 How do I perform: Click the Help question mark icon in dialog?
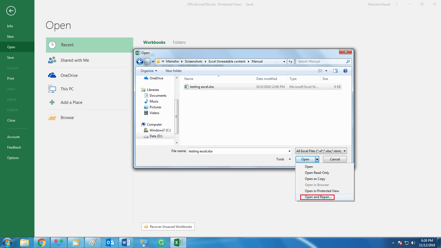pyautogui.click(x=345, y=71)
